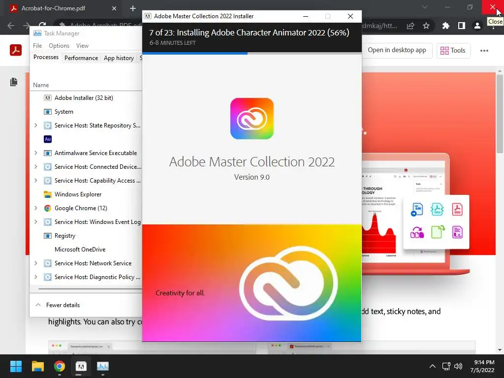Select Microsoft OneDrive process row
504x378 pixels.
click(86, 250)
